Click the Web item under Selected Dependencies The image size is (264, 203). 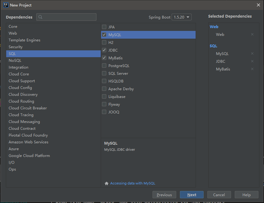[x=220, y=35]
